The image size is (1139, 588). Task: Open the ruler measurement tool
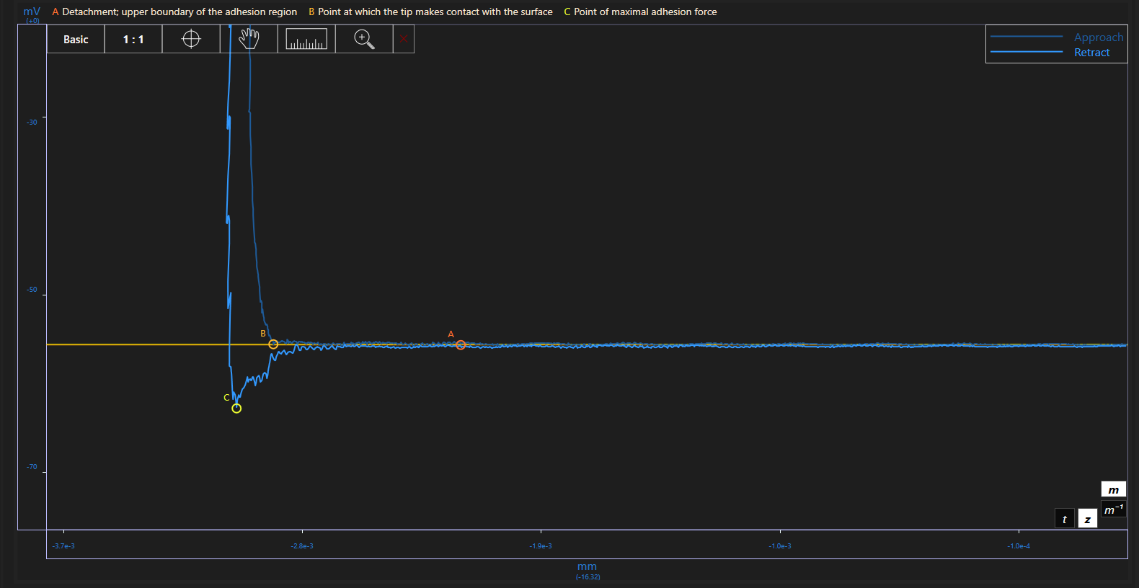coord(306,39)
